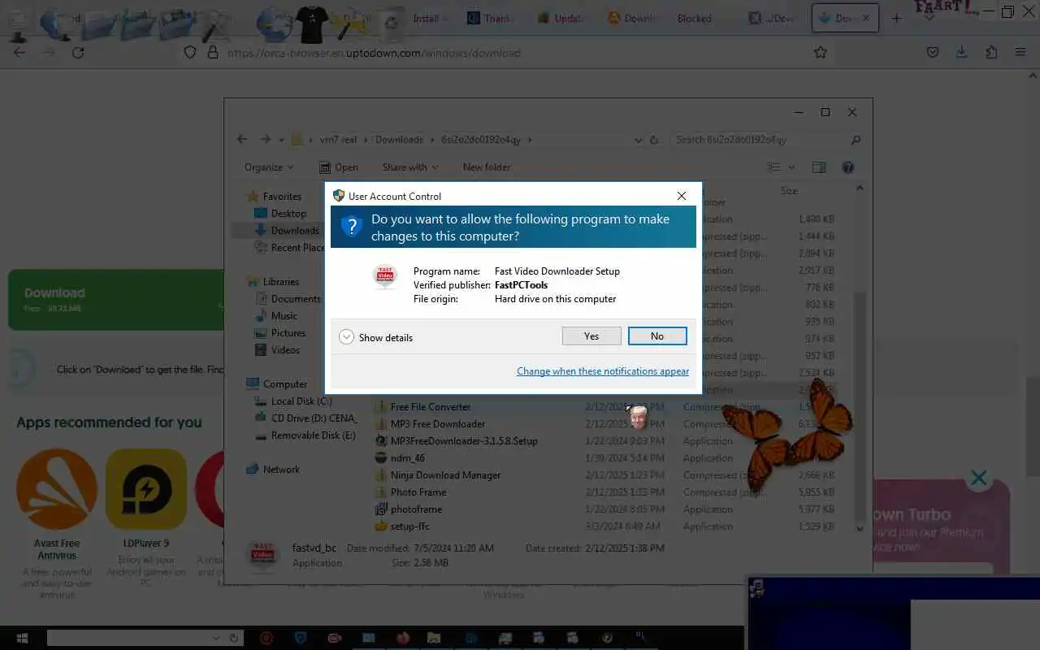The width and height of the screenshot is (1040, 650).
Task: Expand Show details in the UAC dialog
Action: 376,337
